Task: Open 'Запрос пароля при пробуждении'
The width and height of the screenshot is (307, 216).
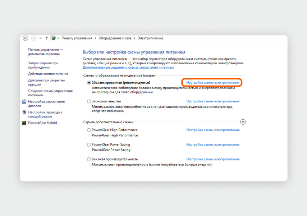Action: coord(43,65)
